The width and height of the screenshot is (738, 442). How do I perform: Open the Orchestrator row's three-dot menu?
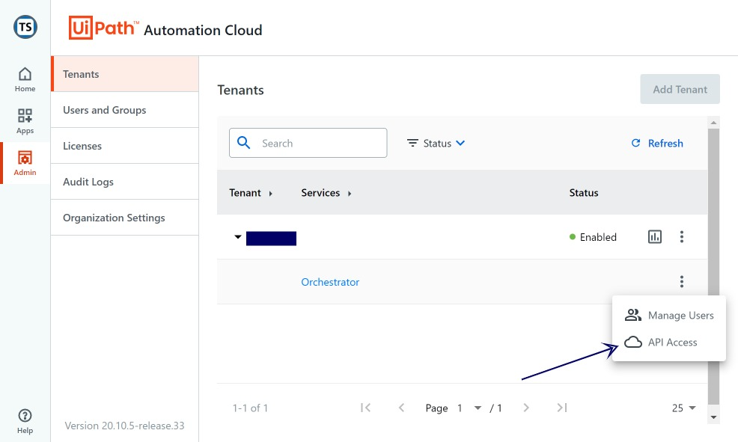click(x=682, y=282)
